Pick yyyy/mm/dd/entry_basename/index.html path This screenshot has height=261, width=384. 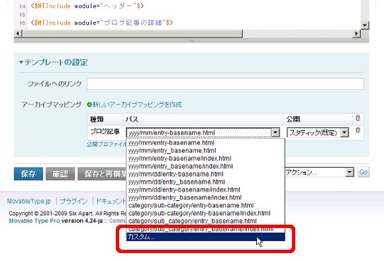(205, 198)
